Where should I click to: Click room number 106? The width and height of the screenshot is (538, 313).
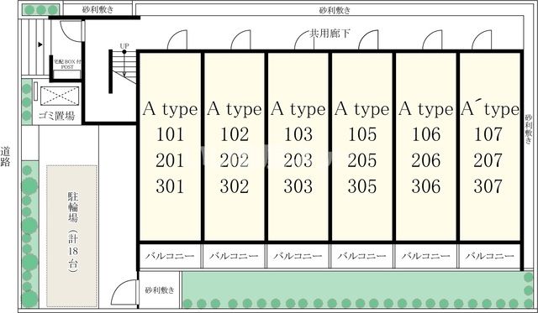point(426,134)
